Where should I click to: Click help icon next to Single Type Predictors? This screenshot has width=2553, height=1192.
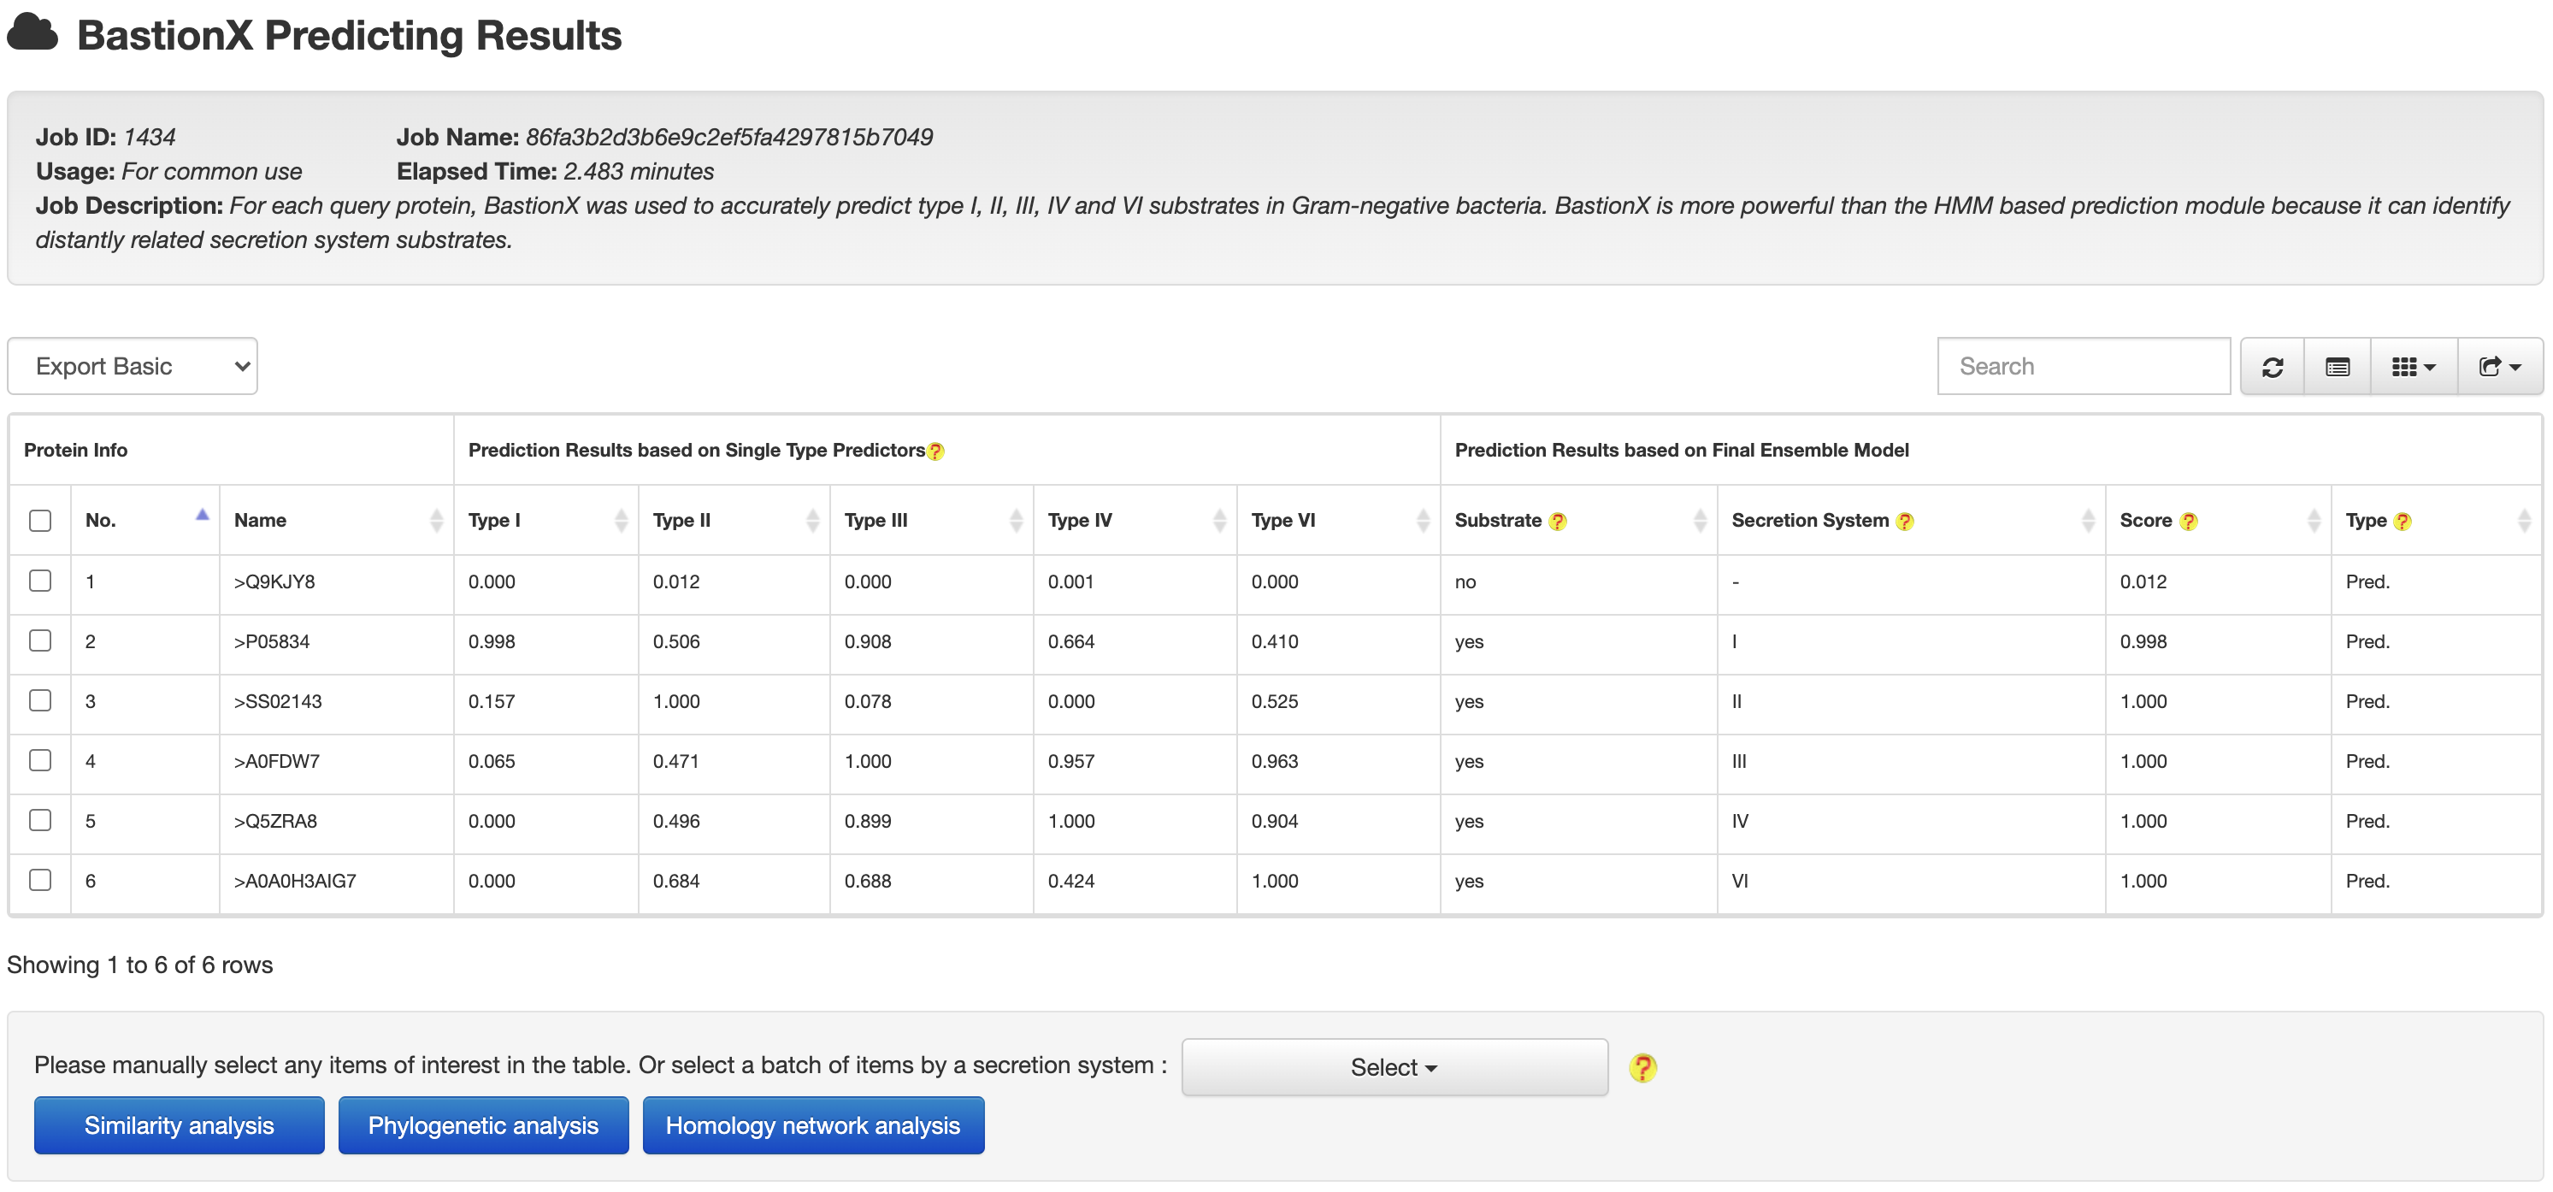pyautogui.click(x=935, y=451)
